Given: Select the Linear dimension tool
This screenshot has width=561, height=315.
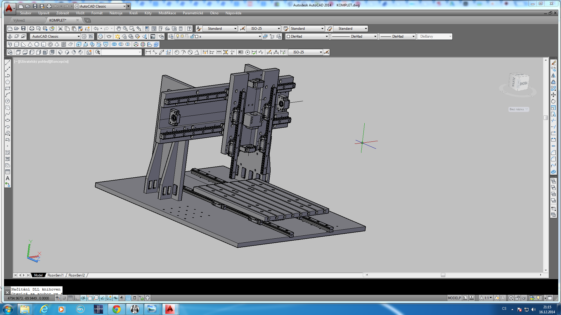Looking at the screenshot, I should [x=148, y=52].
